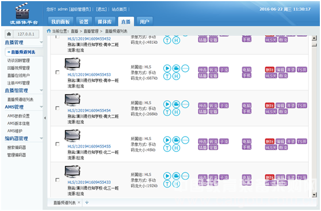Add a new tab with the plus icon
Screen dimensions: 321x211
87,202
